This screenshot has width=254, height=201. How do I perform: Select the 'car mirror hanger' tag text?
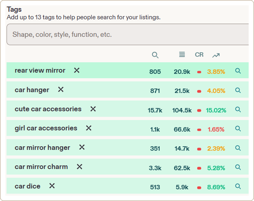point(42,148)
